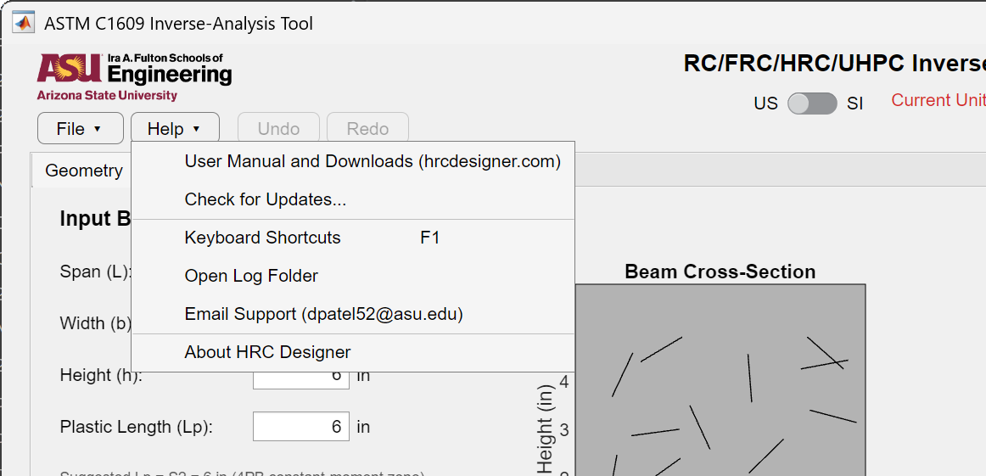
Task: Open Keyboard Shortcuts from Help menu
Action: tap(353, 238)
